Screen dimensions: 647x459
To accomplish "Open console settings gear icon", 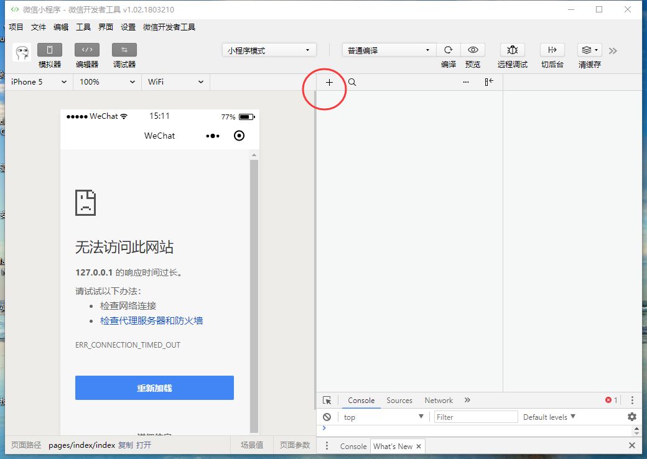I will pos(631,417).
